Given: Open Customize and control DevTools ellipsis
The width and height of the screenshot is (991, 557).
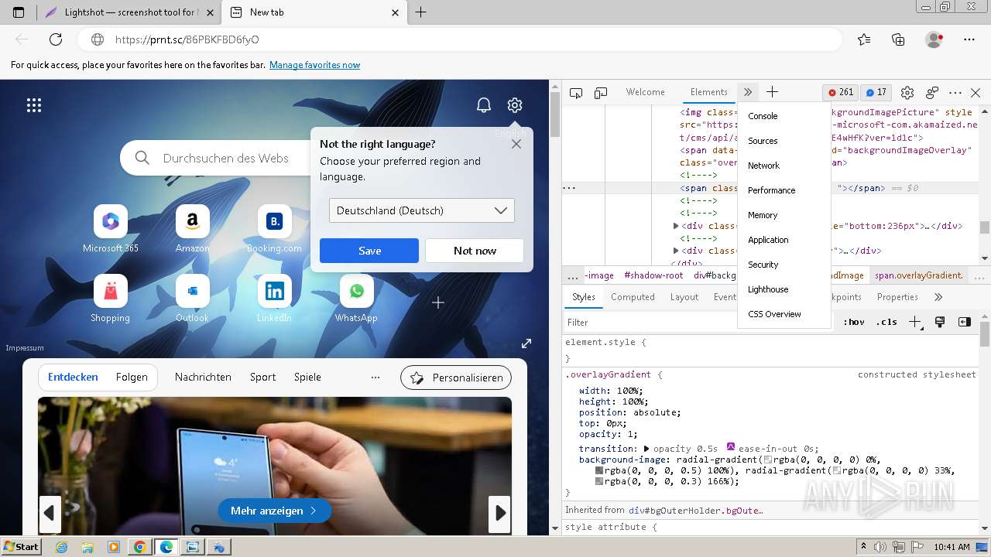Looking at the screenshot, I should pyautogui.click(x=955, y=92).
